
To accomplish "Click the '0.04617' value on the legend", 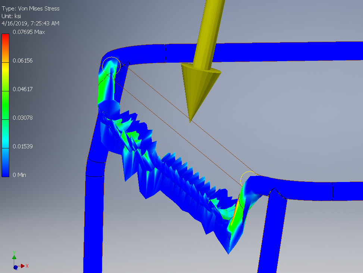I will coord(24,89).
